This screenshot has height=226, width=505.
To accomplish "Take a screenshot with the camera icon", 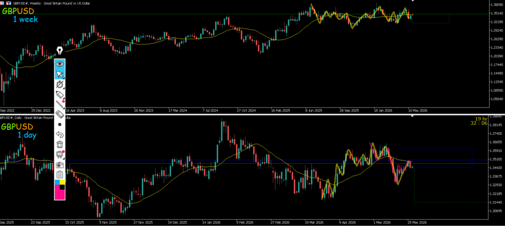I will coord(60,165).
